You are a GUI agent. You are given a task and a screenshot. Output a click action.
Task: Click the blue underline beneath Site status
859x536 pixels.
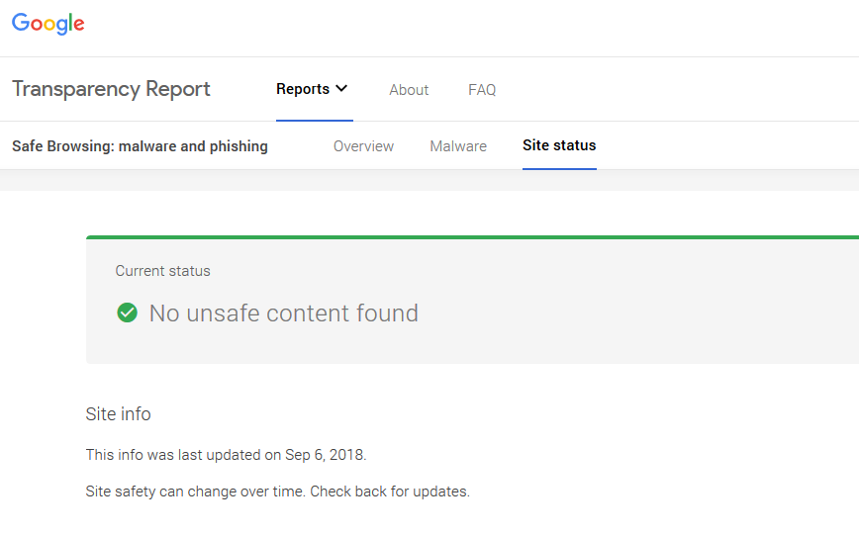pos(559,168)
